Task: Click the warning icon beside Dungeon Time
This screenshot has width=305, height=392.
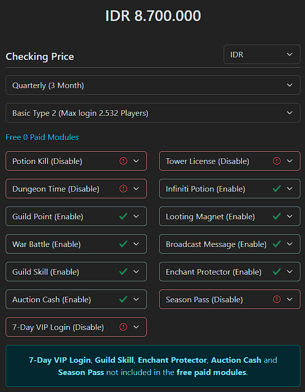Action: 123,189
